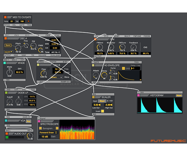Click the AD ENVELOPE Delay value field
The image size is (187, 156).
point(135,68)
